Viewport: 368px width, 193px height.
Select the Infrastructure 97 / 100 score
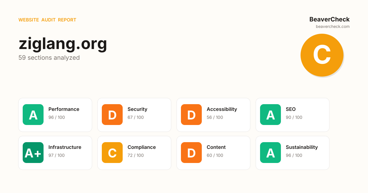point(56,155)
